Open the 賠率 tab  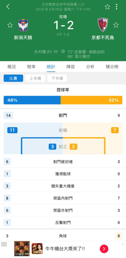pyautogui.click(x=31, y=67)
